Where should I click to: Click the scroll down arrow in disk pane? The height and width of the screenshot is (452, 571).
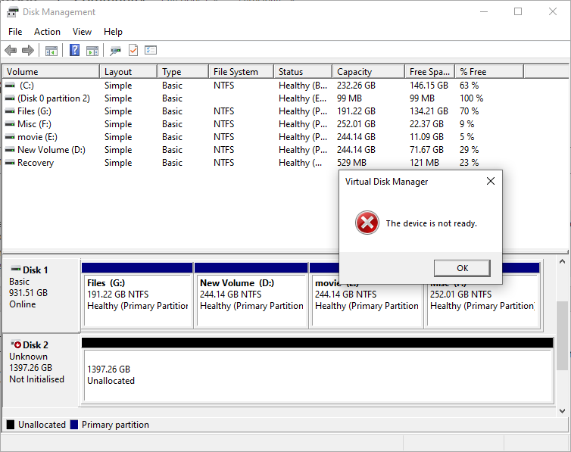(x=562, y=411)
